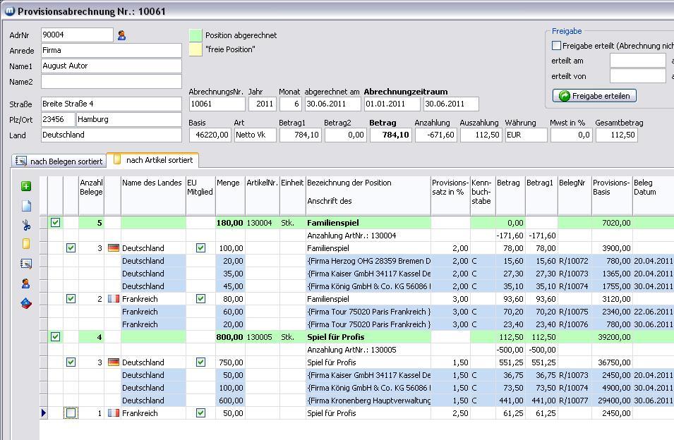Click the scissors cut icon
This screenshot has height=440, width=674.
point(26,226)
